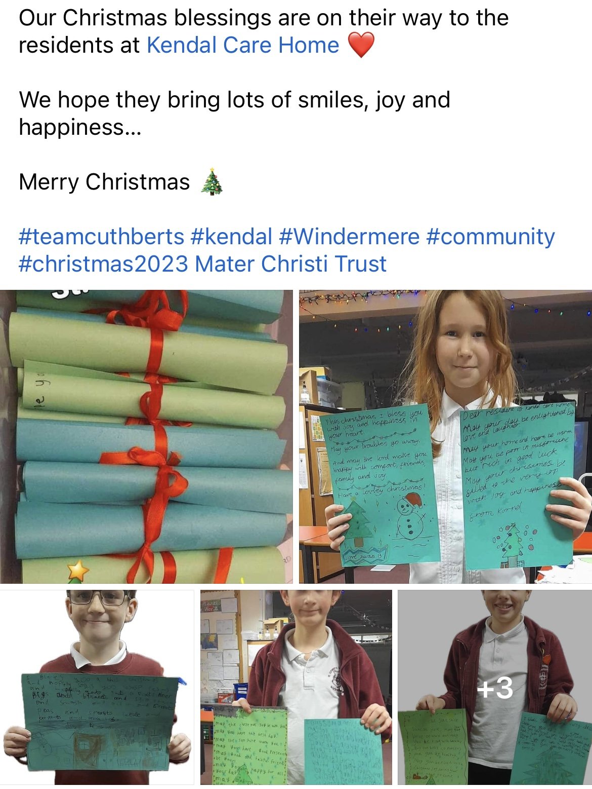
Task: Tap the red heart emoji
Action: click(361, 45)
